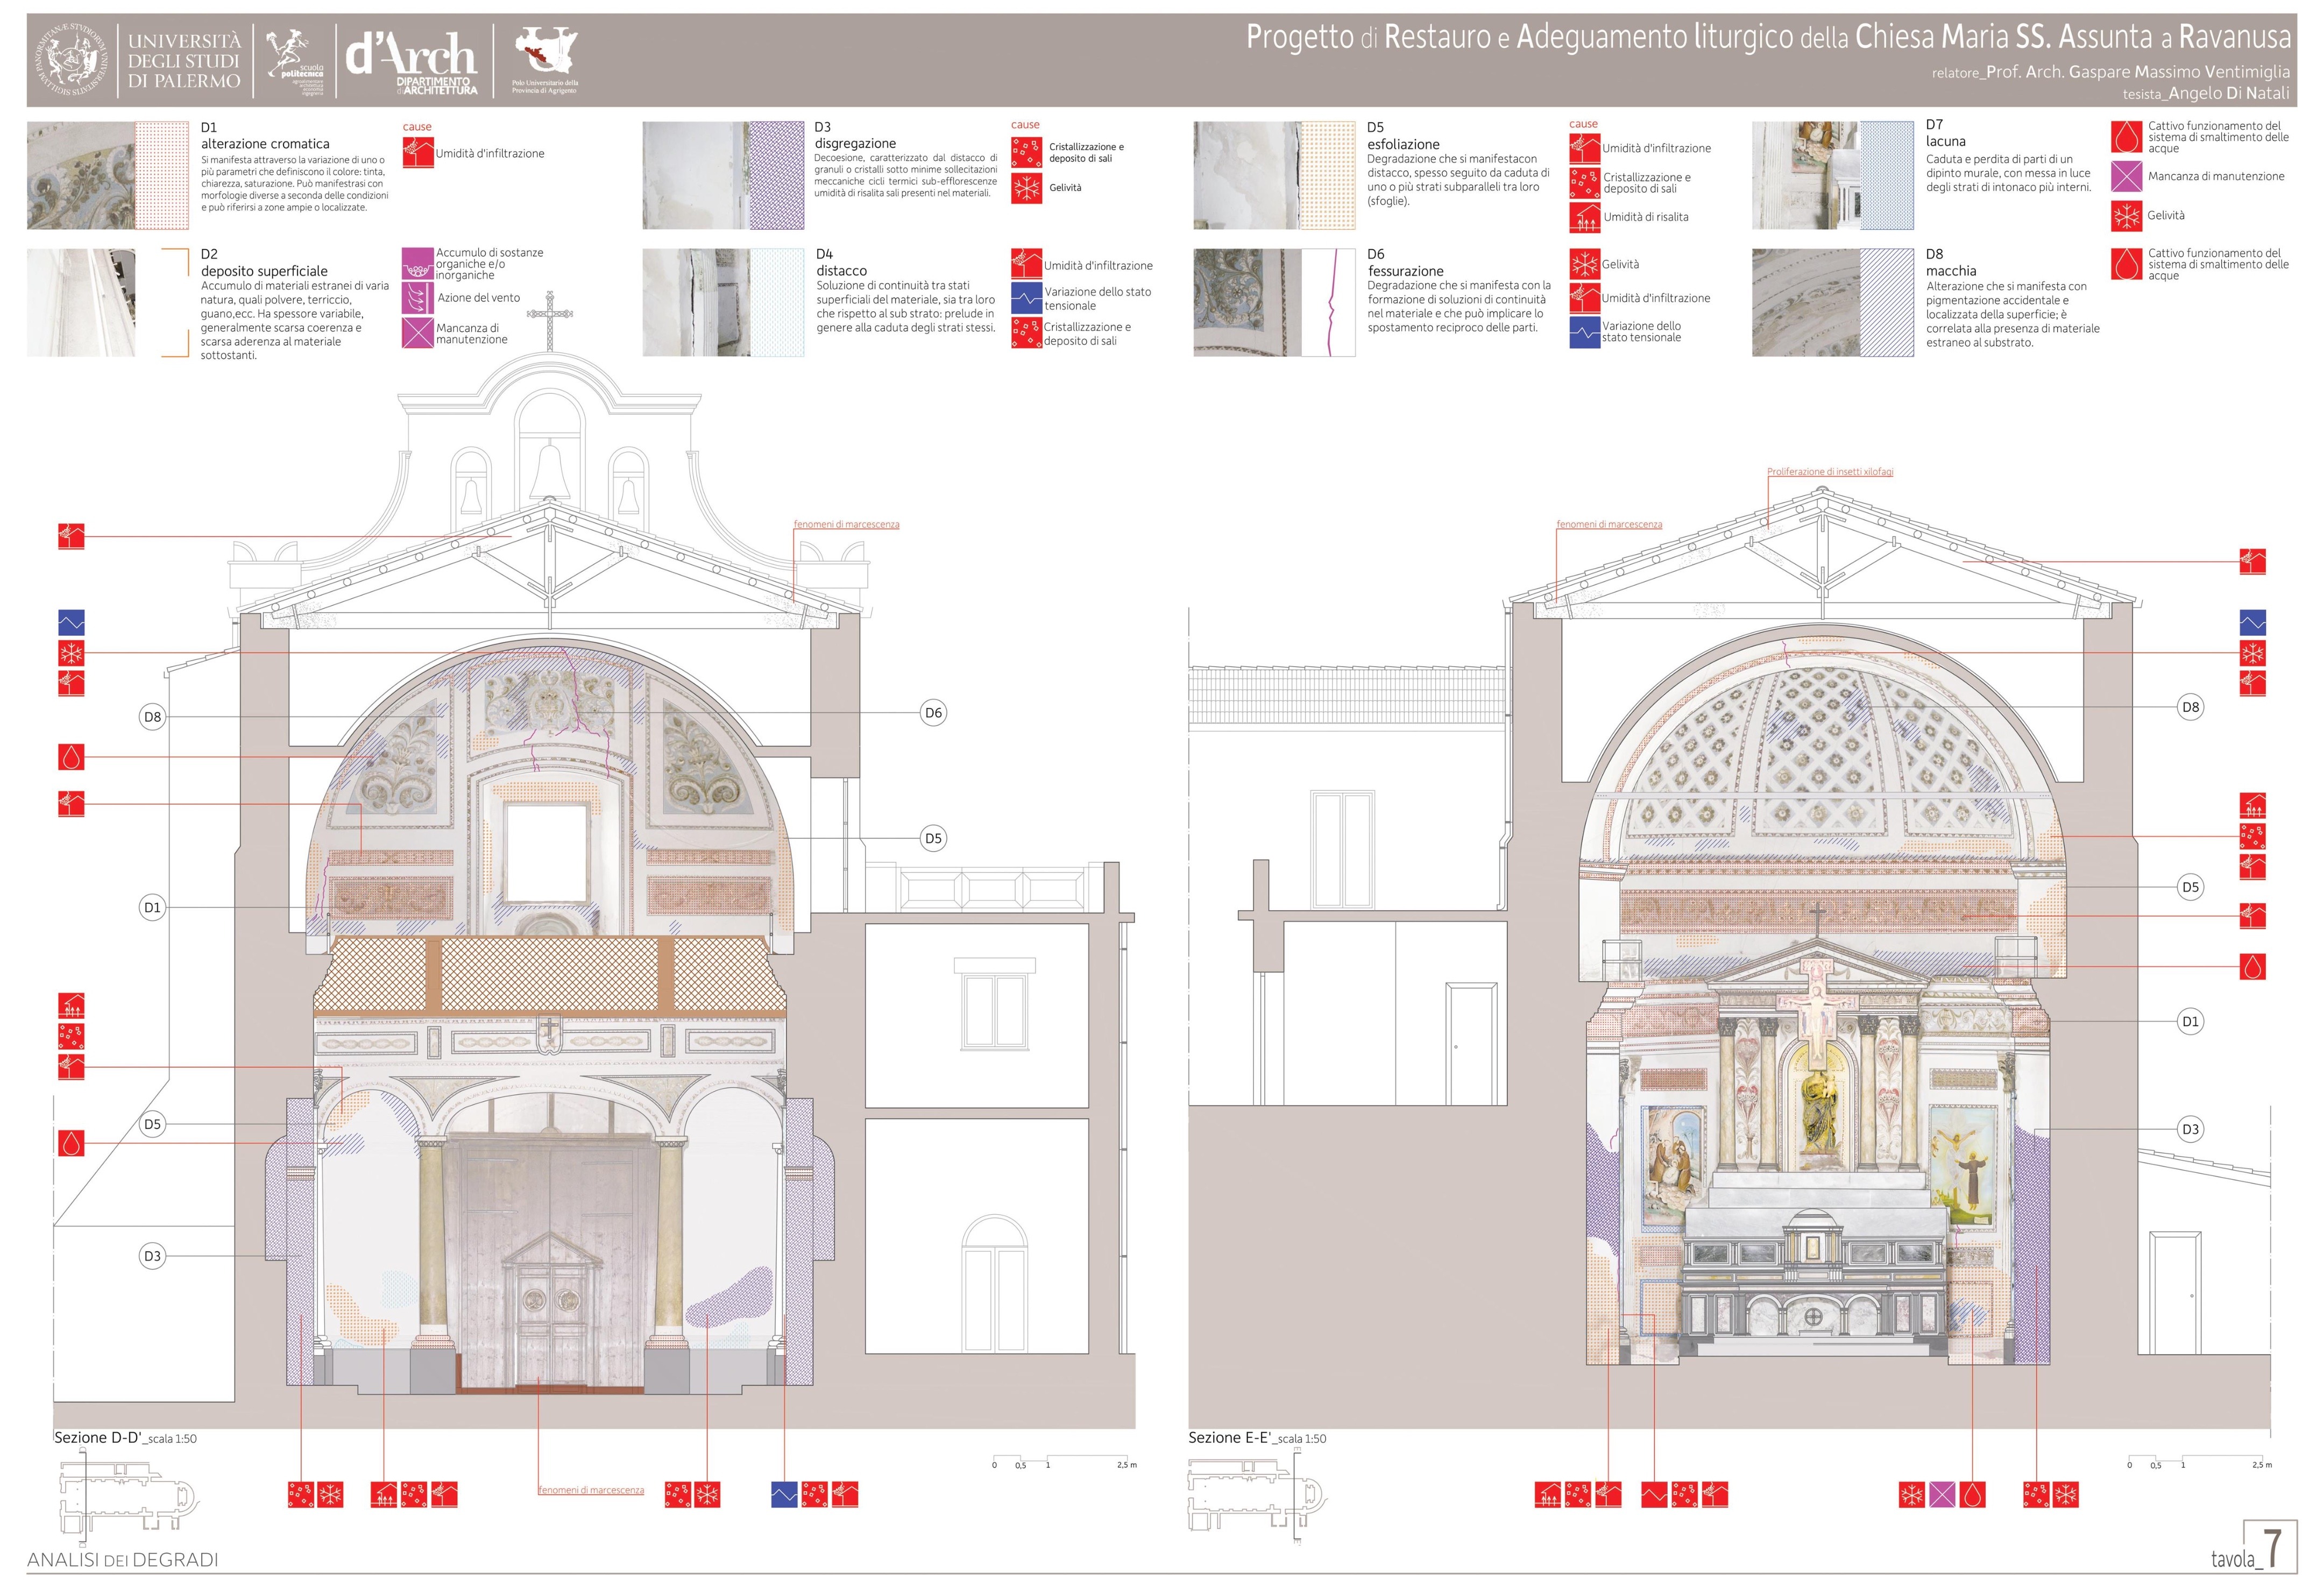Click Mancanza di manutenzione icon in D7 legend

click(x=2126, y=177)
